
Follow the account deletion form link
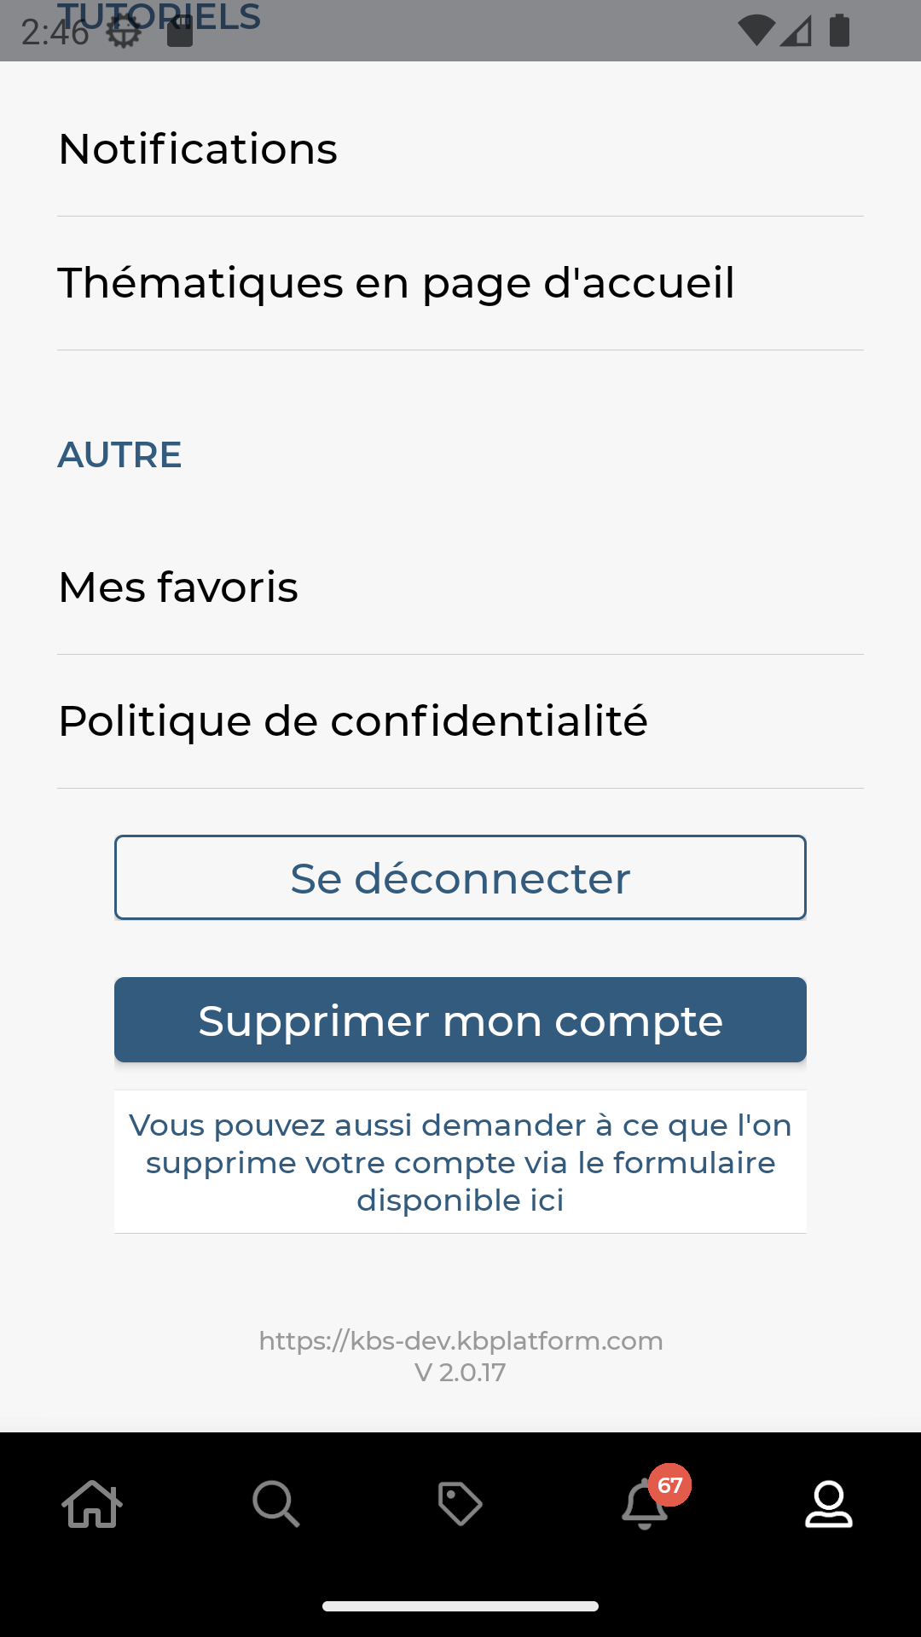(460, 1162)
